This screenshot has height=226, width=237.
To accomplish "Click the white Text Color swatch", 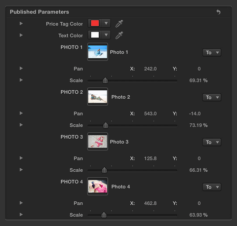I will [95, 35].
